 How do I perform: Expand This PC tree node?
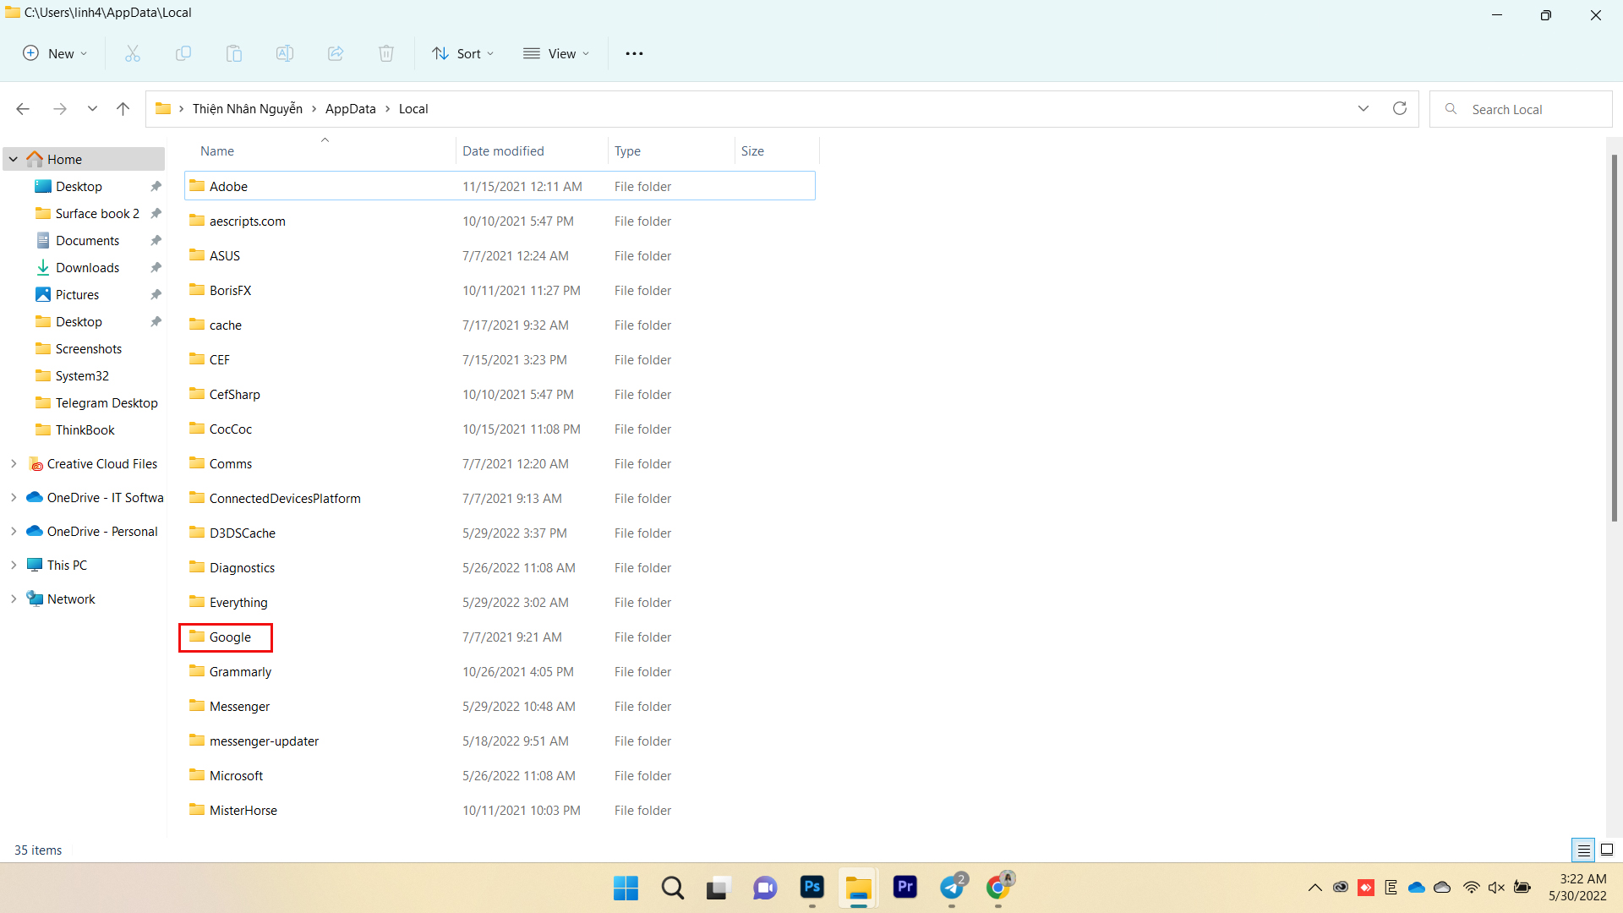point(14,565)
